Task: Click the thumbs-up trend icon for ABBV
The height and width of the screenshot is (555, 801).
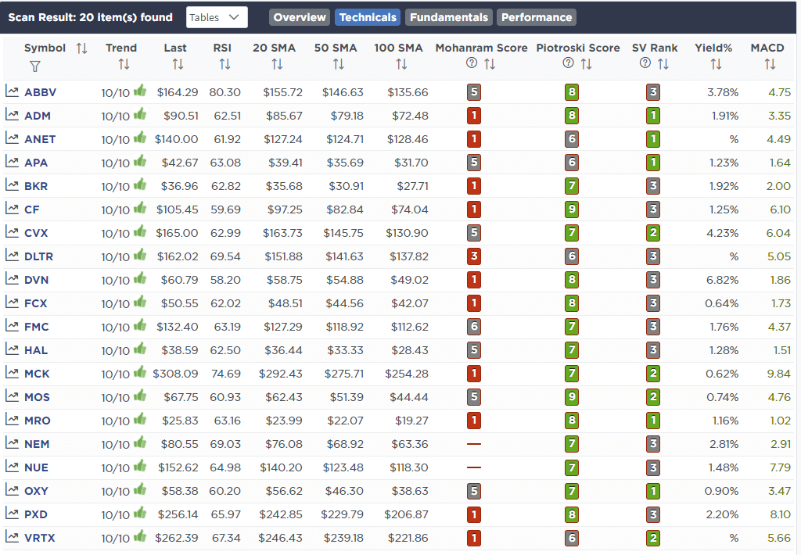Action: [x=140, y=91]
